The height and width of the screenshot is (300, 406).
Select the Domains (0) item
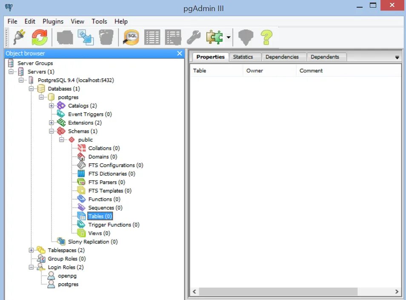click(x=103, y=157)
